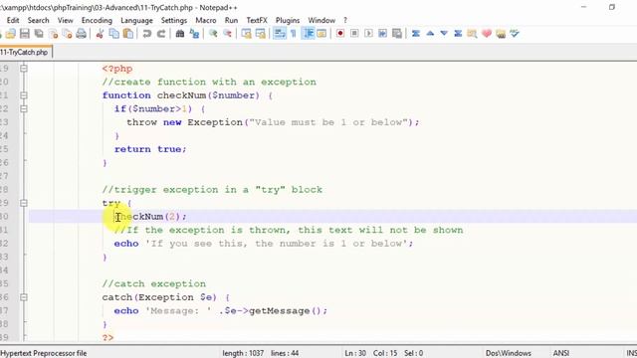Viewport: 637px width, 358px height.
Task: Click the Paste clipboard icon
Action: pos(128,34)
